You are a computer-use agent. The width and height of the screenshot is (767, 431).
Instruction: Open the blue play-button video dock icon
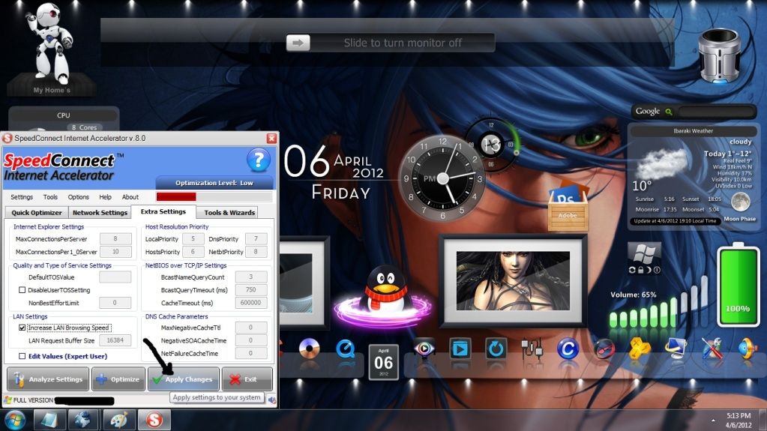point(460,349)
